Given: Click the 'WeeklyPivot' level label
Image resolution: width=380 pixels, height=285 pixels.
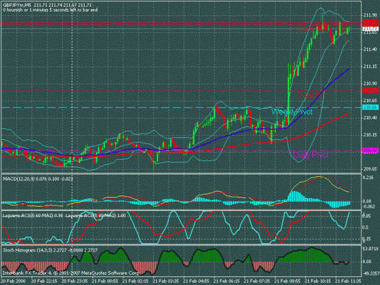Looking at the screenshot, I should click(292, 112).
